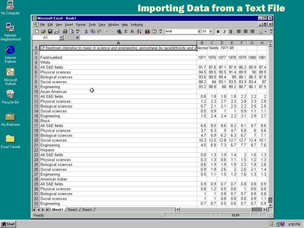Open the Borders dropdown arrow
This screenshot has height=228, width=304.
[265, 31]
